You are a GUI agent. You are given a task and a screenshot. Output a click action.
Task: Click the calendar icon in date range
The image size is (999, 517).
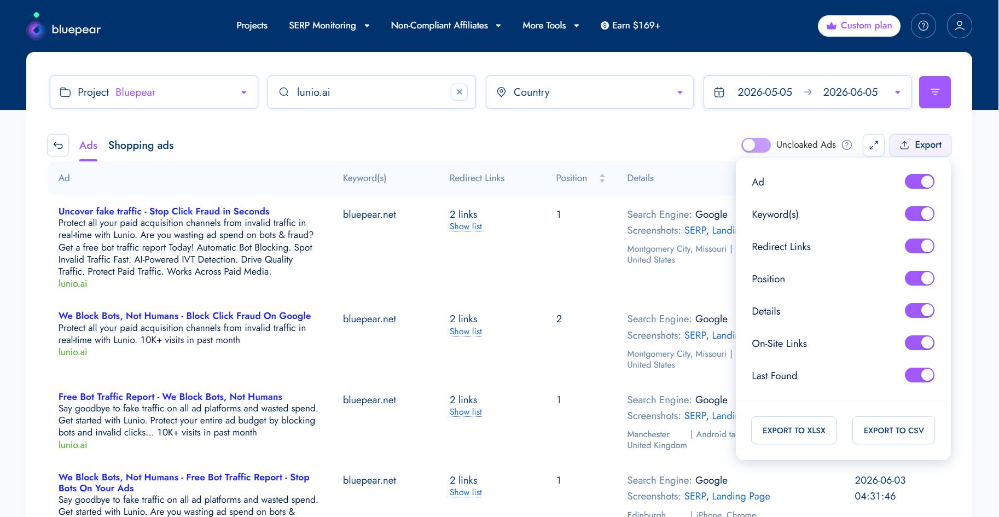(719, 92)
